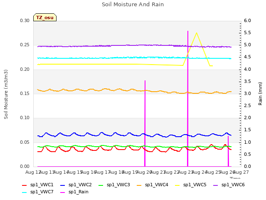The height and width of the screenshot is (200, 266).
Task: Click the 1.5 rain axis tick label
Action: click(x=247, y=130)
